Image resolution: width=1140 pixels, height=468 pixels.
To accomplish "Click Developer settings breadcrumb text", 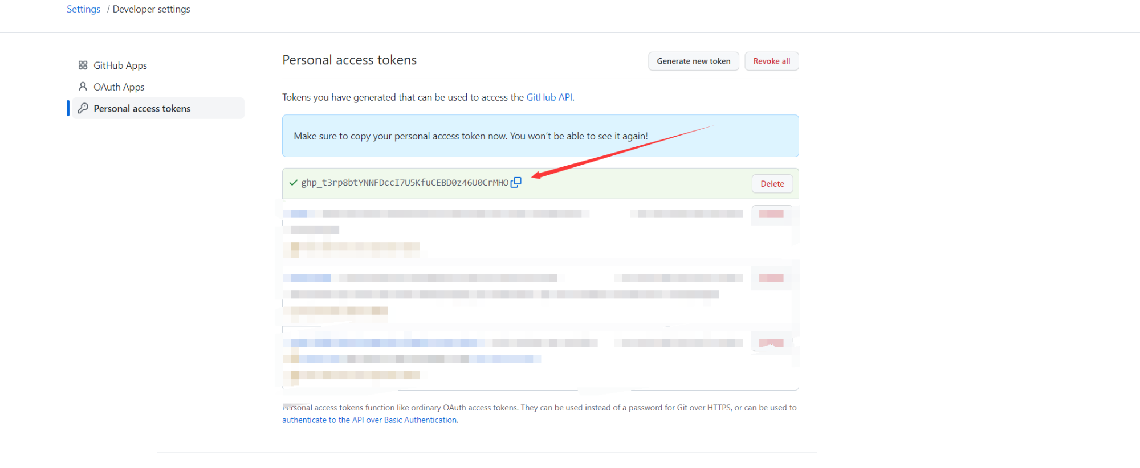I will pyautogui.click(x=152, y=9).
